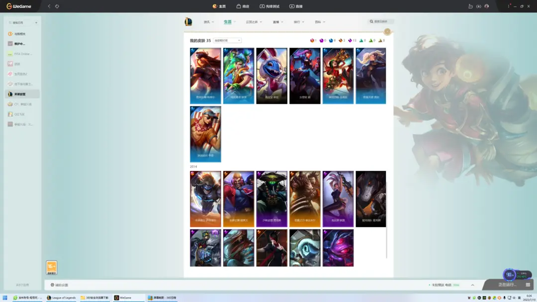The height and width of the screenshot is (302, 537).
Task: Click the skin list vertical scrollbar
Action: [x=387, y=219]
